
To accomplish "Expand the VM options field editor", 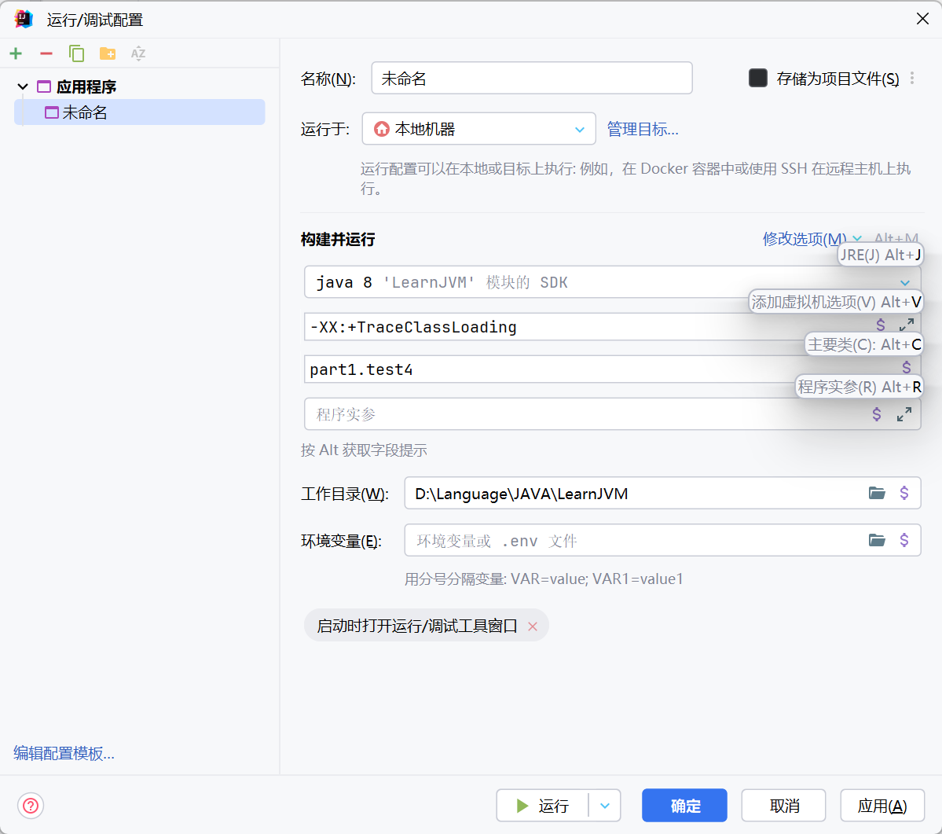I will (x=906, y=324).
